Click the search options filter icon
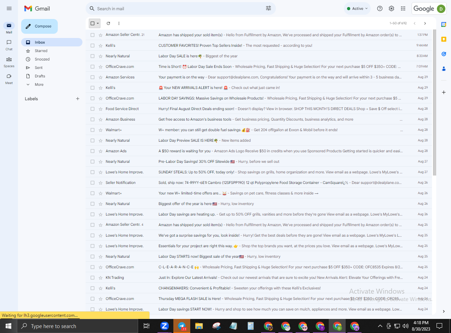451x333 pixels. tap(268, 8)
